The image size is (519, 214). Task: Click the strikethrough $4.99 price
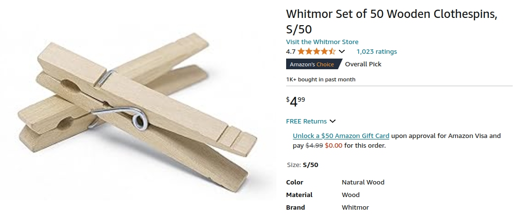[x=314, y=145]
